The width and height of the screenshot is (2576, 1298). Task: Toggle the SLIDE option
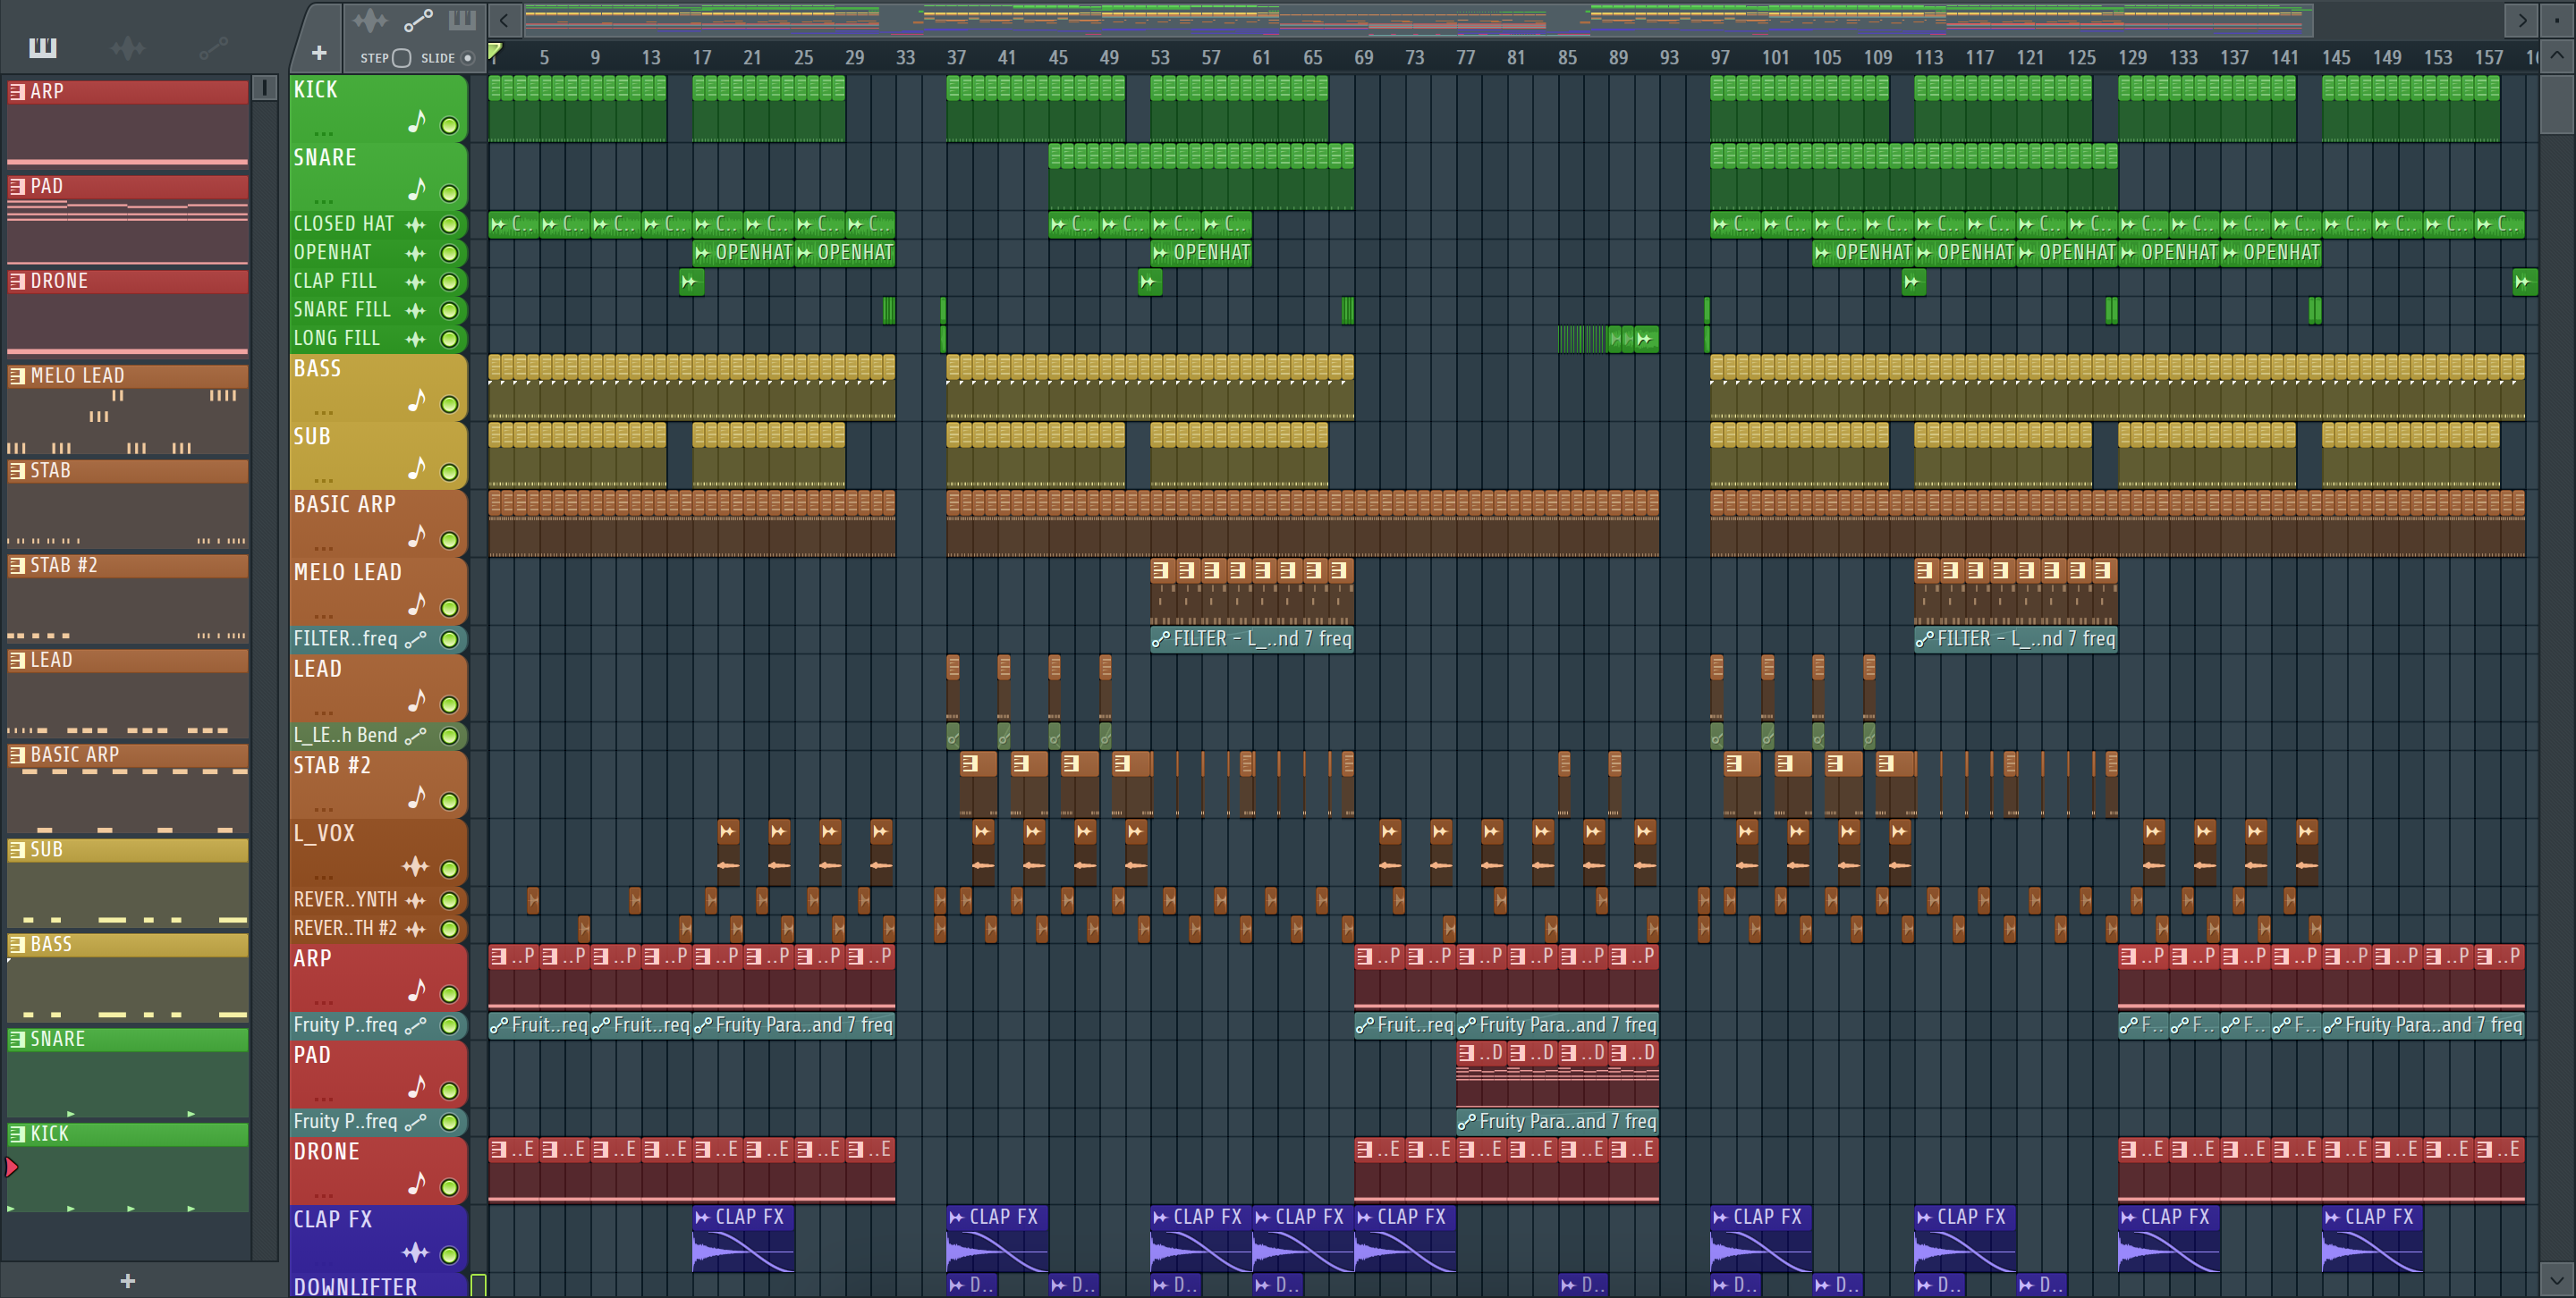(x=467, y=58)
